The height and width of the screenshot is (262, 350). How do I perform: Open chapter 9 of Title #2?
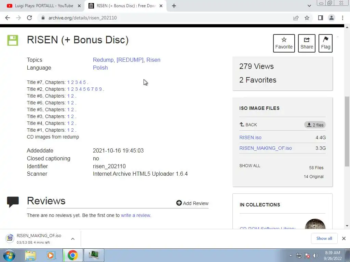click(x=100, y=89)
